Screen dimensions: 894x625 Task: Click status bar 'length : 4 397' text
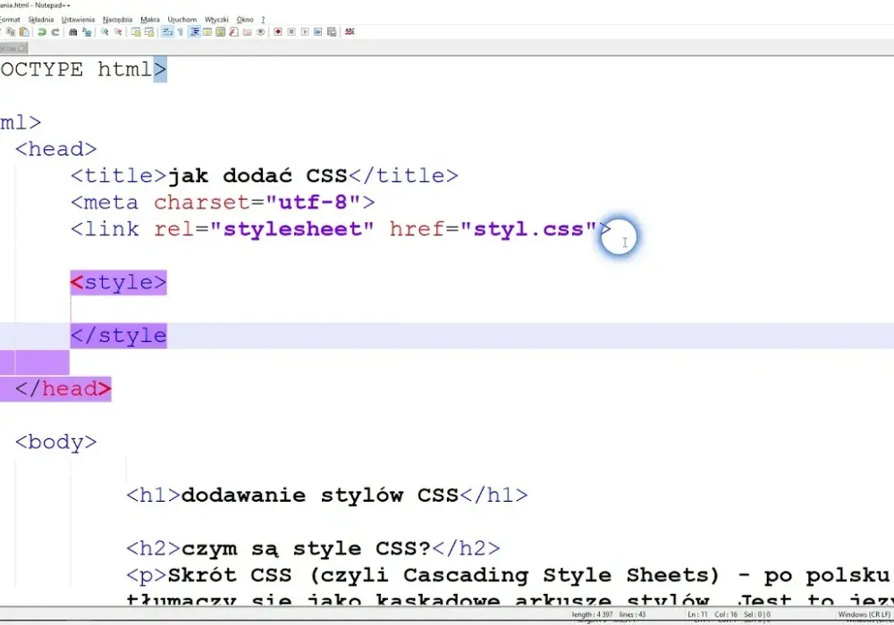tap(592, 615)
